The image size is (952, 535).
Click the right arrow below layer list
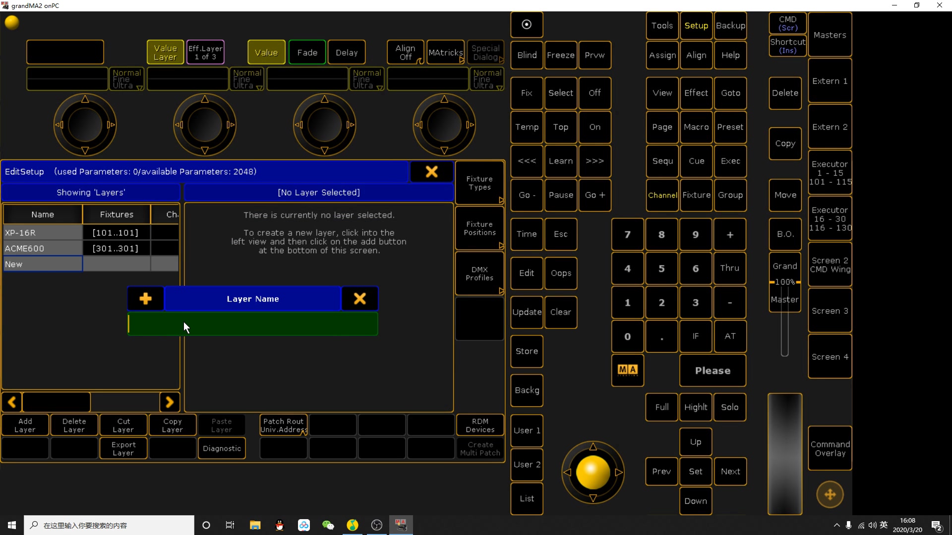[x=170, y=402]
